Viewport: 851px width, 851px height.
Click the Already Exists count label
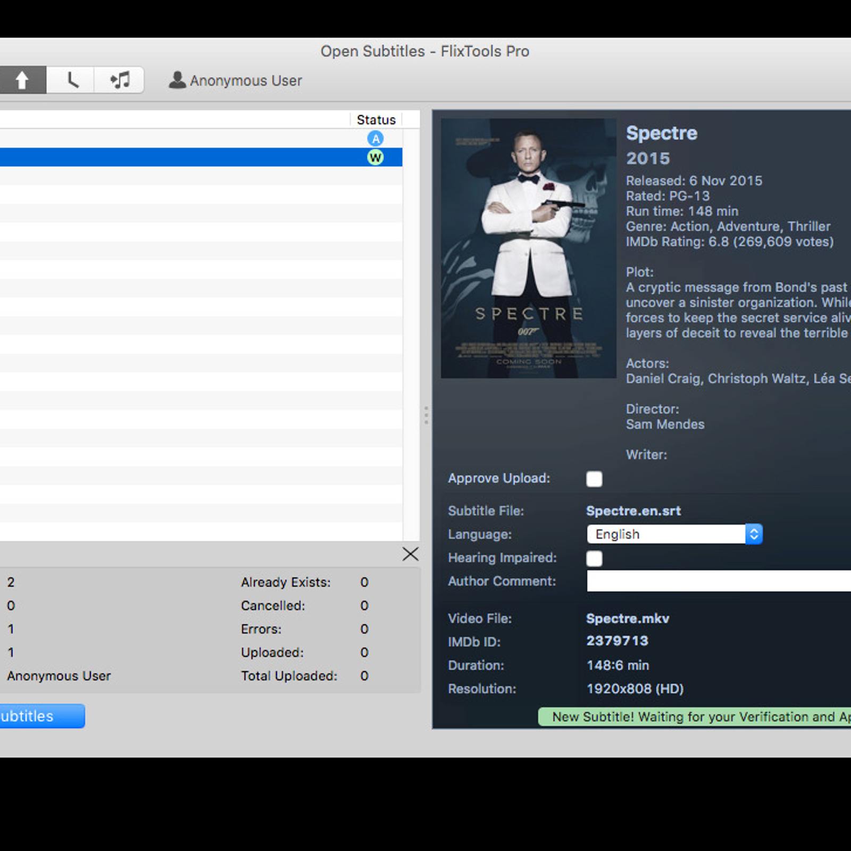286,582
